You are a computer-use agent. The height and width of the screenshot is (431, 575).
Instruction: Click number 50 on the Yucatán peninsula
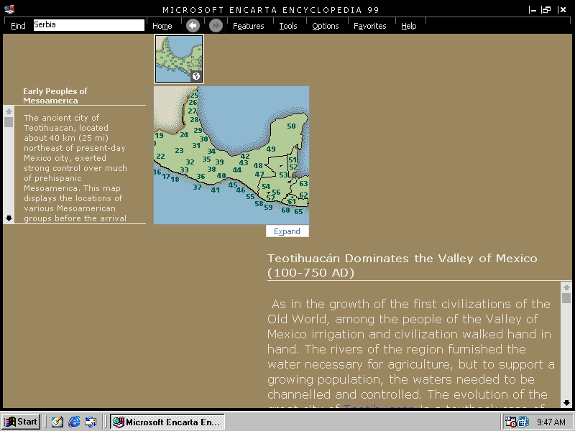[x=291, y=126]
